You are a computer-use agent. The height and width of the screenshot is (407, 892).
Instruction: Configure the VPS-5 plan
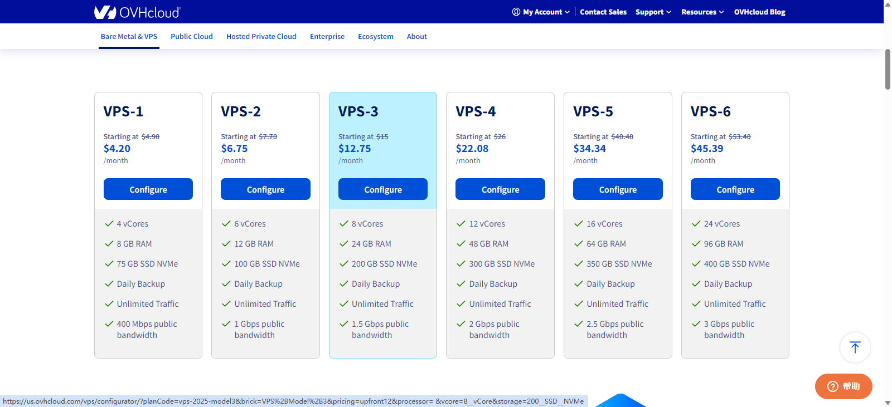point(618,189)
